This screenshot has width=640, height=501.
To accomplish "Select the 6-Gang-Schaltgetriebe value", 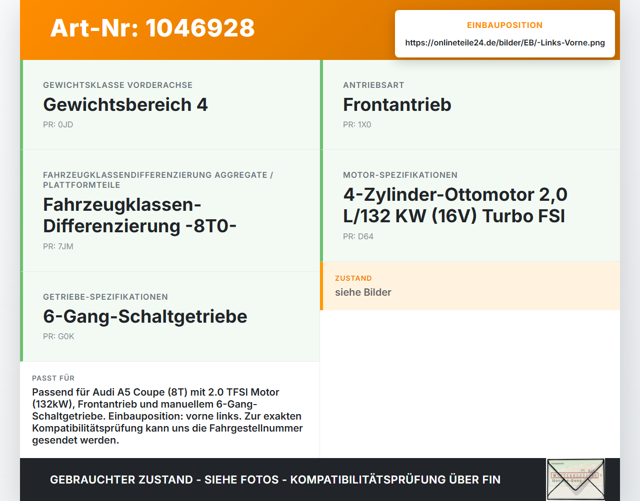I will pos(145,316).
